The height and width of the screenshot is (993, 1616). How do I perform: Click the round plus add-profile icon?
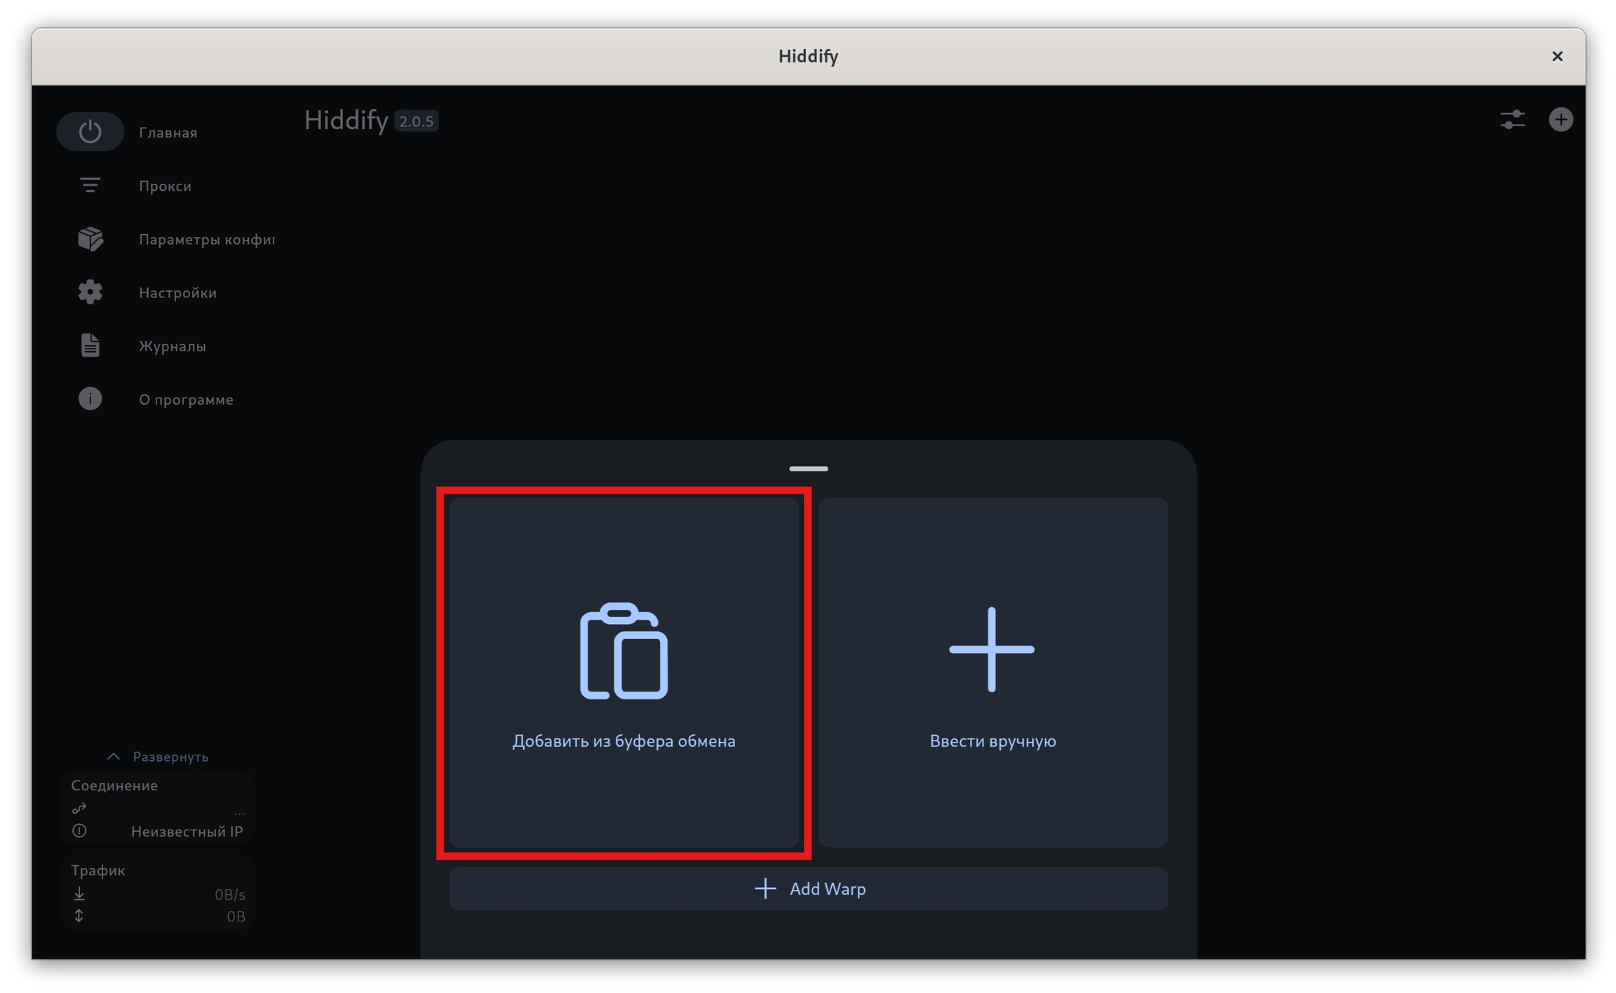(1560, 120)
